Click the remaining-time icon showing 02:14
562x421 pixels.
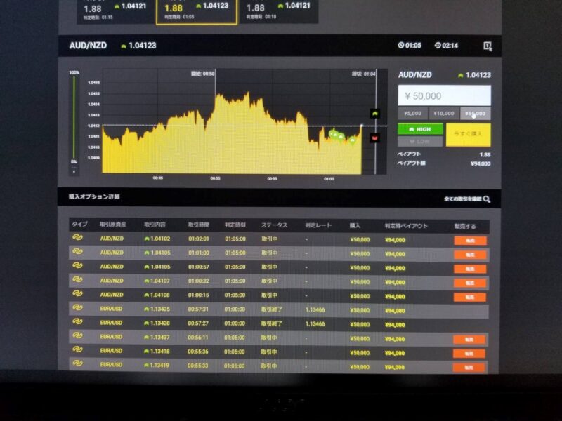(x=438, y=46)
